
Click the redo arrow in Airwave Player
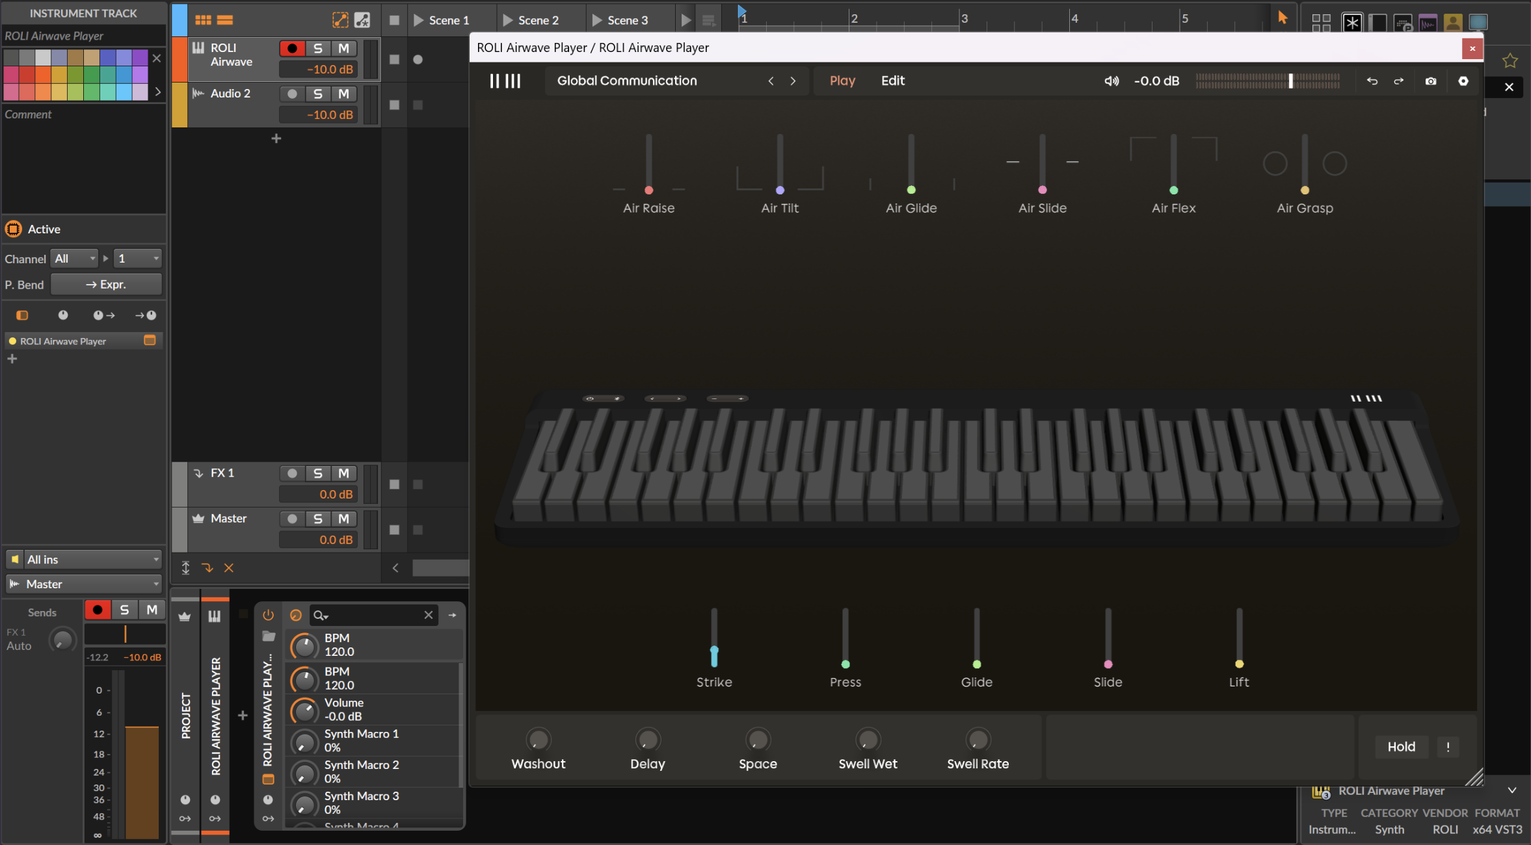click(1398, 81)
